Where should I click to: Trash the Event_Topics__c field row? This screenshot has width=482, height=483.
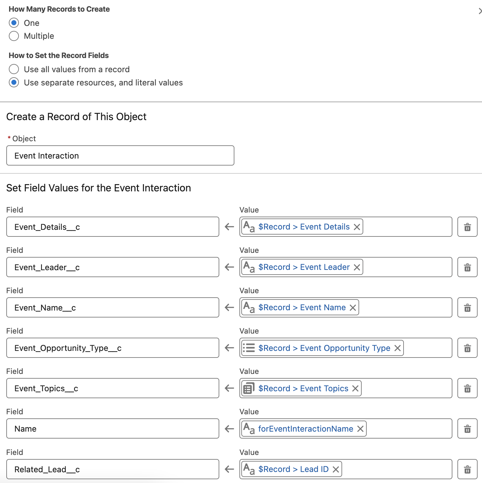pyautogui.click(x=467, y=388)
